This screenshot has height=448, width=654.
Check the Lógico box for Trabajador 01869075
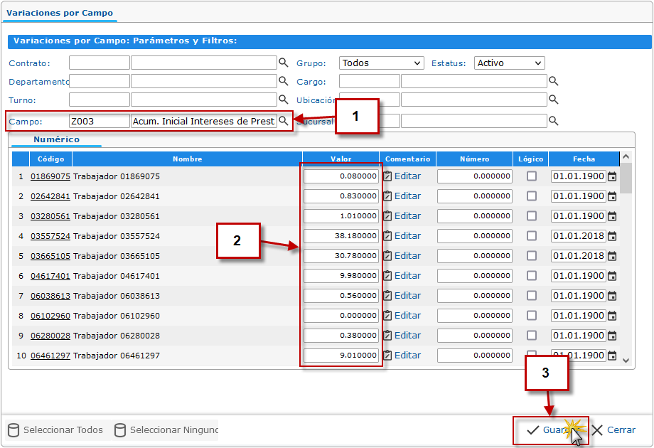point(532,176)
